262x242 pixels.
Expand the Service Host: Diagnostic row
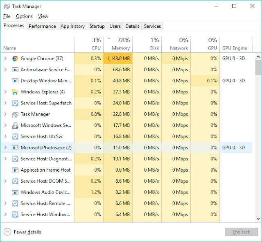(5, 158)
